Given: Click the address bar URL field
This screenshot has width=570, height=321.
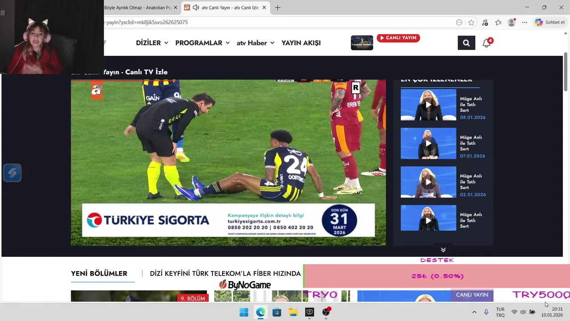Looking at the screenshot, I should click(x=276, y=22).
